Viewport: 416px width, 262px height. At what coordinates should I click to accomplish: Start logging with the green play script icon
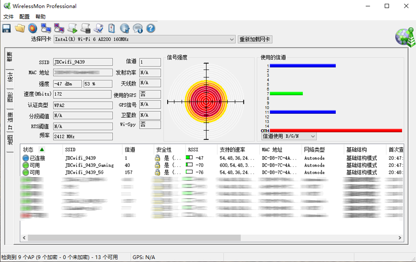(x=72, y=28)
